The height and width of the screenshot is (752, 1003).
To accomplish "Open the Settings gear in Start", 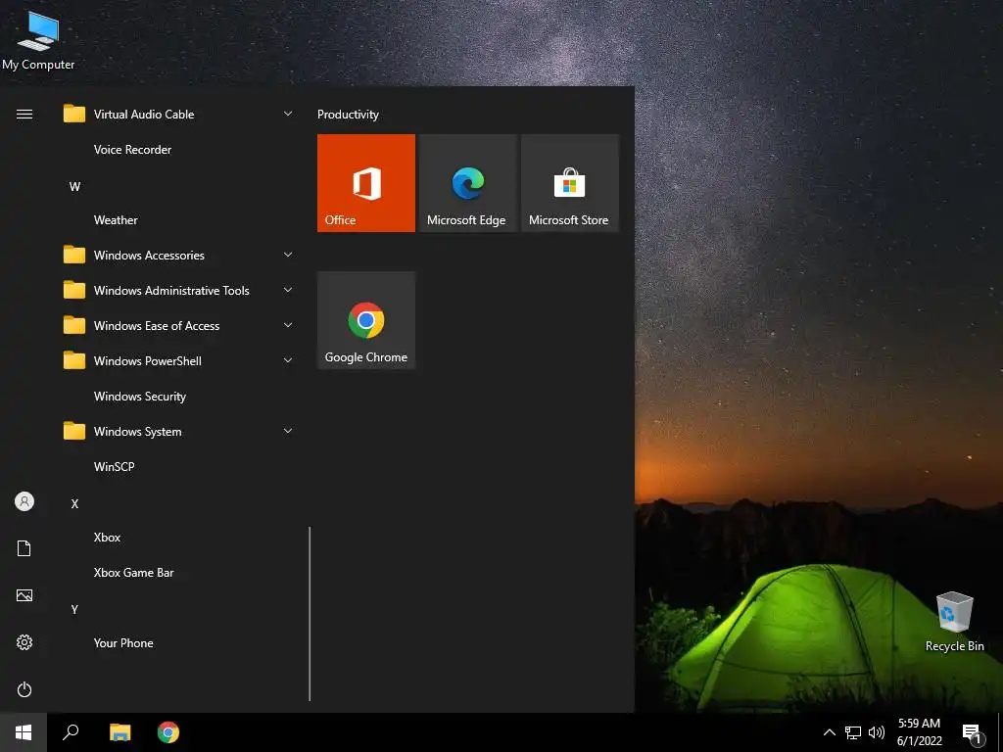I will click(24, 642).
